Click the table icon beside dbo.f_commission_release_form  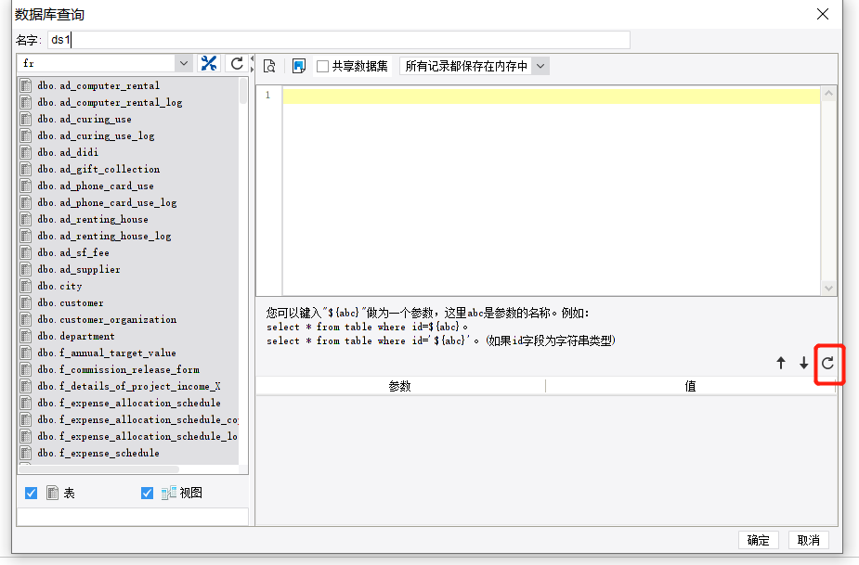(x=26, y=369)
